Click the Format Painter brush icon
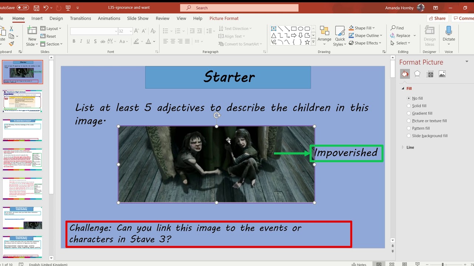Viewport: 474px width, 266px height. pyautogui.click(x=11, y=44)
